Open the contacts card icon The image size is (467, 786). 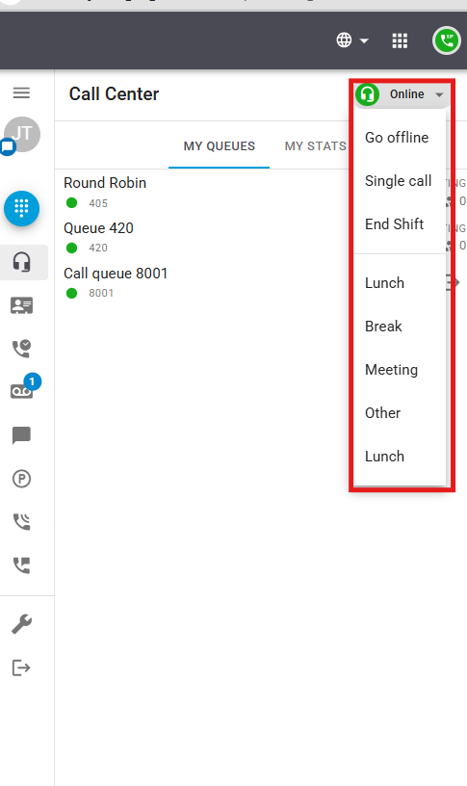(x=21, y=304)
